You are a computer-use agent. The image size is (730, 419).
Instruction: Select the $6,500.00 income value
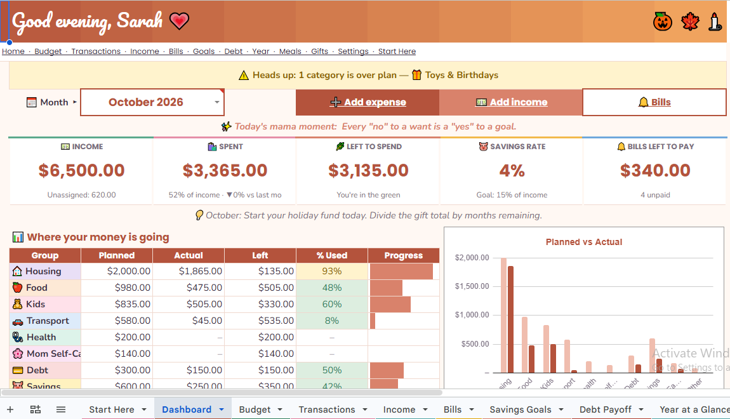coord(81,170)
